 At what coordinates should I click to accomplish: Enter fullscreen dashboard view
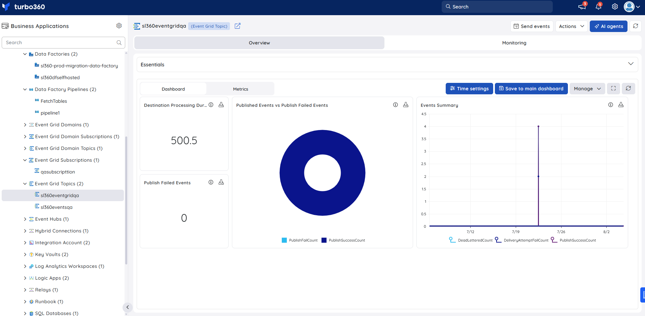(614, 89)
